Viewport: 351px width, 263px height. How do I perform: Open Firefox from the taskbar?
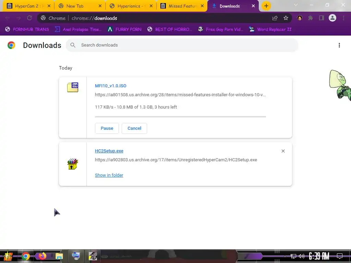point(42,256)
